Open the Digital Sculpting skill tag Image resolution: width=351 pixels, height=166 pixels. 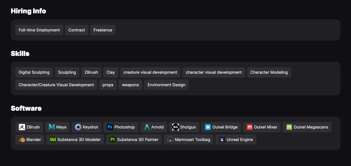coord(34,72)
